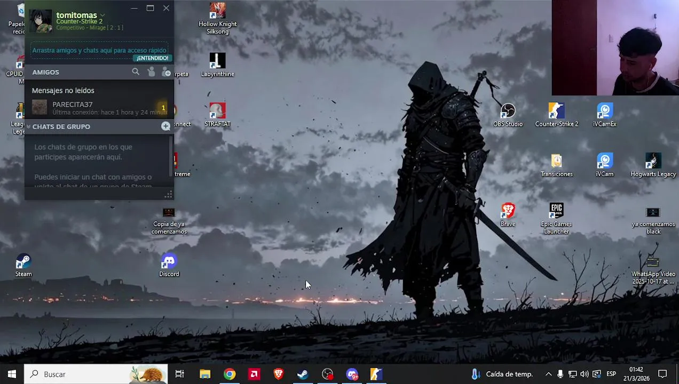Open Task View from the taskbar

(180, 374)
